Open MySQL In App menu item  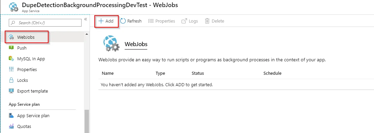pyautogui.click(x=42, y=59)
